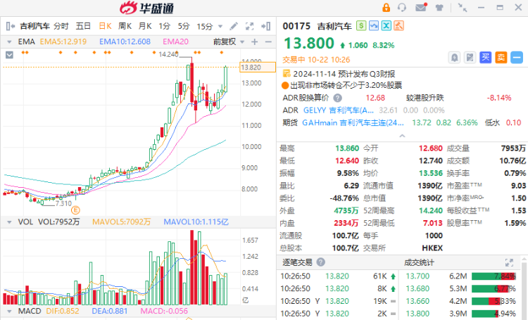The height and width of the screenshot is (320, 528).
Task: Open help for tick-by-tick trades
Action: point(321,262)
